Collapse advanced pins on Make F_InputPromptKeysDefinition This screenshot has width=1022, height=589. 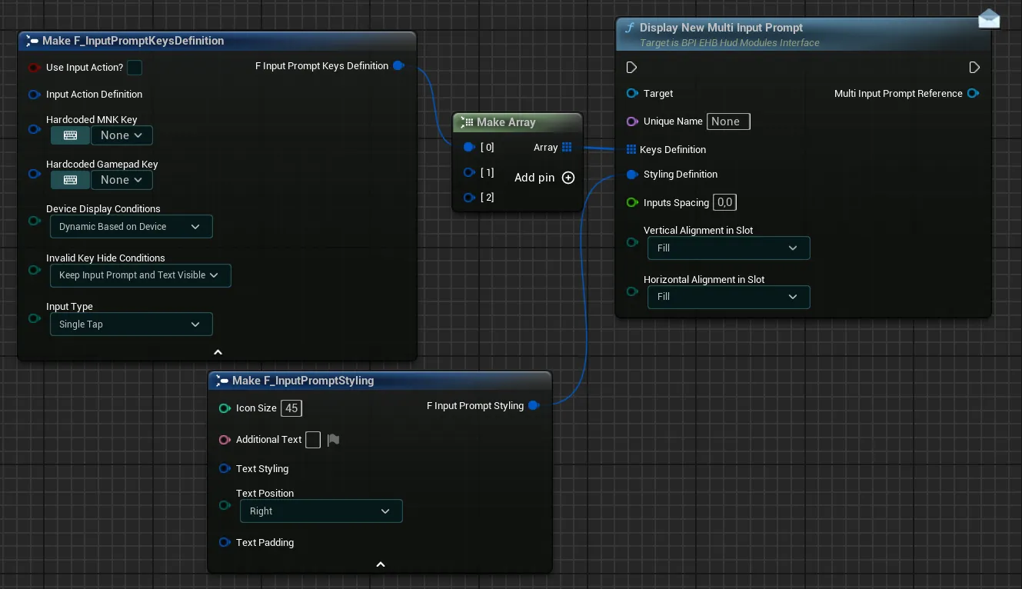click(218, 352)
